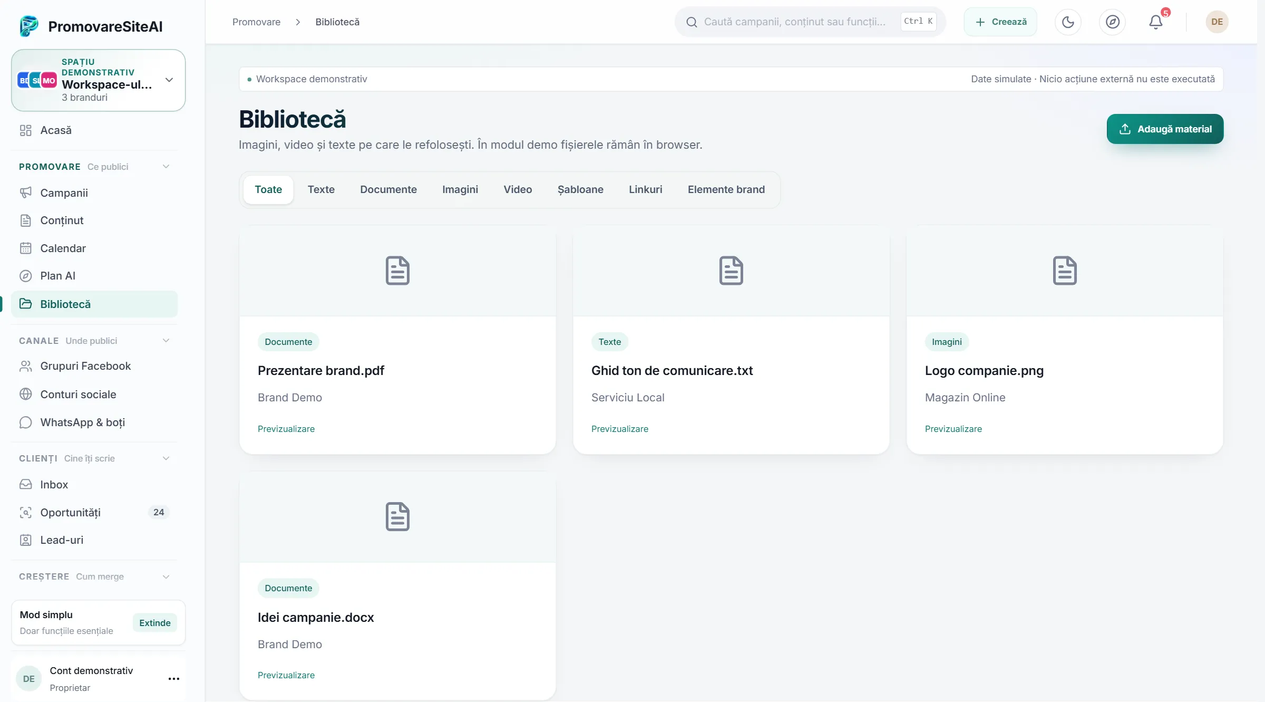Click the Conținut document icon
This screenshot has width=1265, height=702.
[26, 220]
